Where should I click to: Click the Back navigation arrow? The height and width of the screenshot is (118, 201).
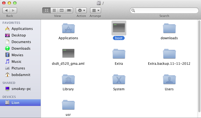click(6, 10)
